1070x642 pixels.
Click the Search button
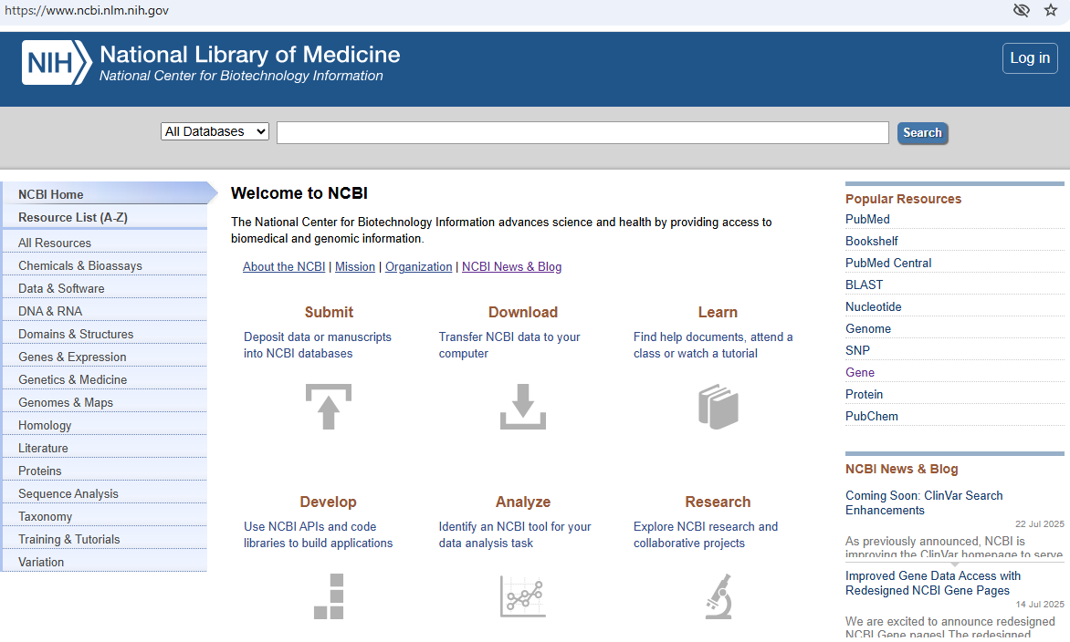[x=922, y=133]
